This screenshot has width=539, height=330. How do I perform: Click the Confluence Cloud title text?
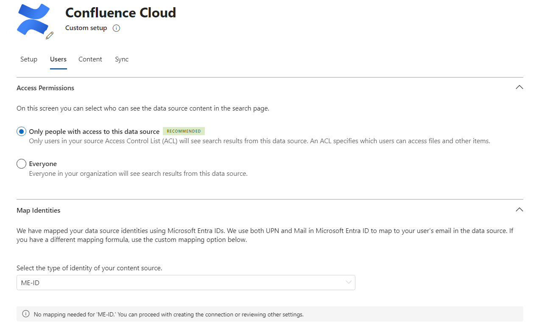[x=120, y=13]
